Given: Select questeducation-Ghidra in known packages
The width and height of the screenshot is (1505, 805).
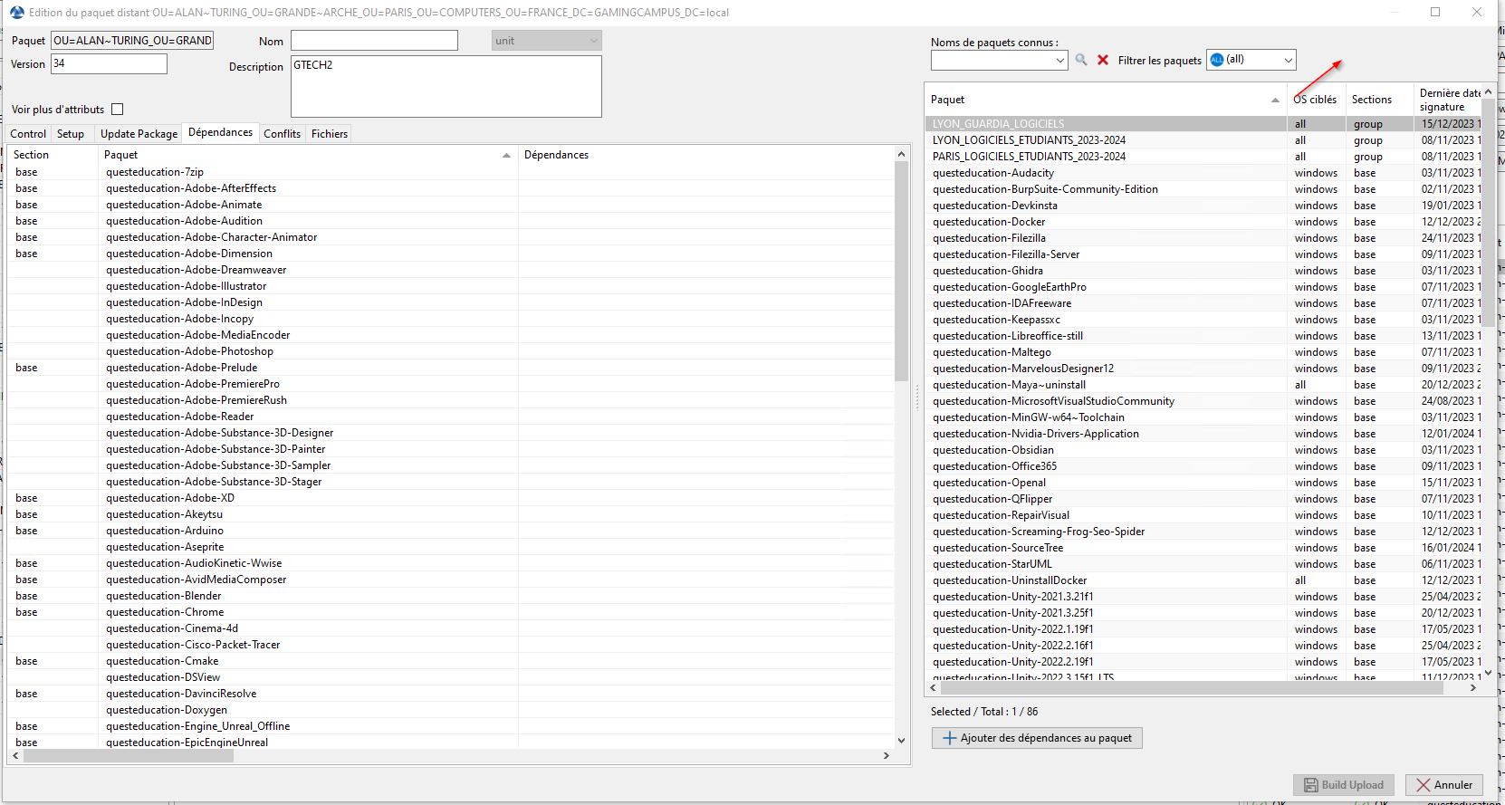Looking at the screenshot, I should [x=1203, y=271].
